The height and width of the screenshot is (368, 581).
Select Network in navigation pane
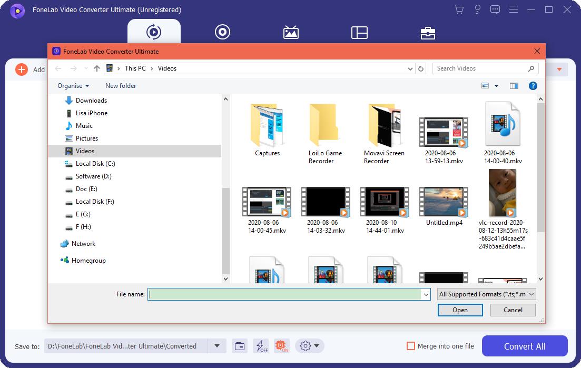(83, 244)
